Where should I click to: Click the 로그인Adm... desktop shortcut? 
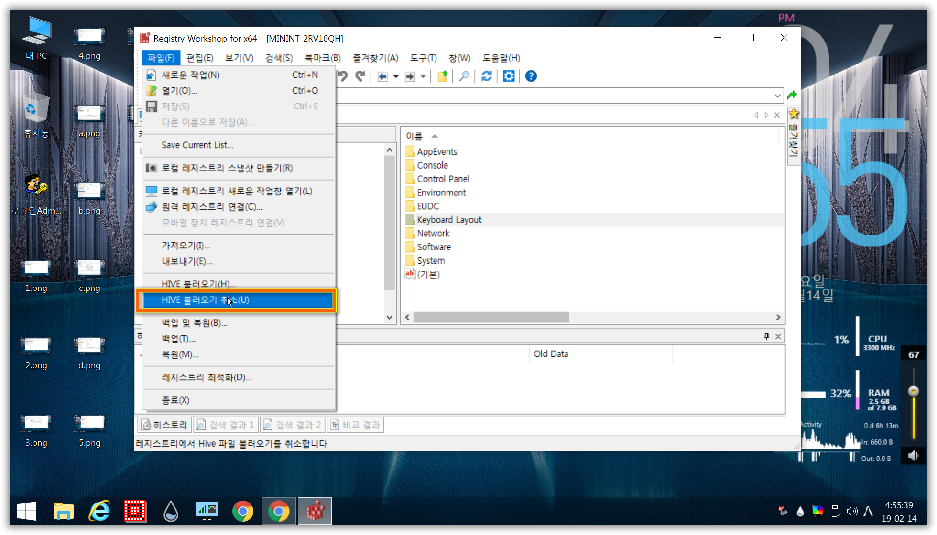coord(36,194)
